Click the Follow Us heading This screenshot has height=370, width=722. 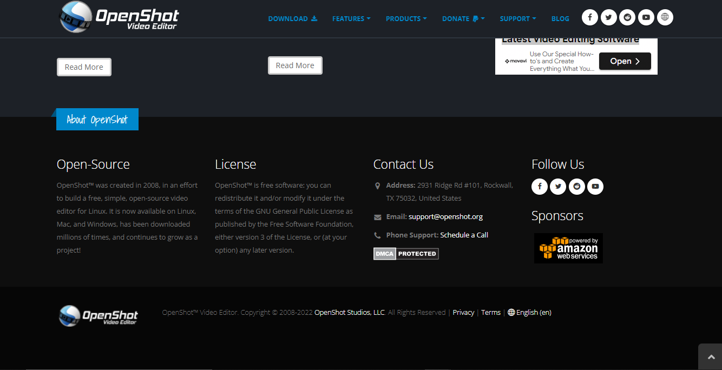(558, 164)
